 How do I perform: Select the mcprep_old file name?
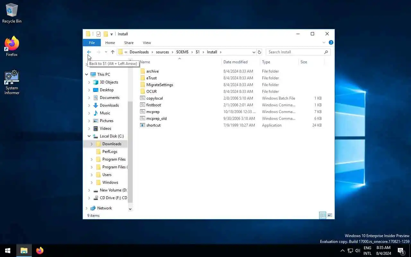coord(156,119)
